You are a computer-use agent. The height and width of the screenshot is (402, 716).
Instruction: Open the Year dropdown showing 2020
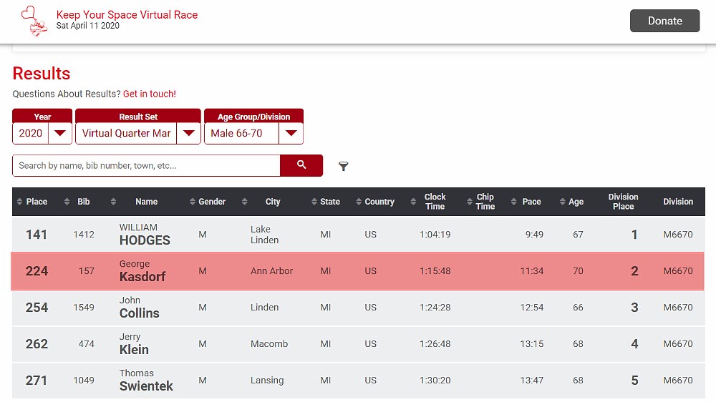42,133
